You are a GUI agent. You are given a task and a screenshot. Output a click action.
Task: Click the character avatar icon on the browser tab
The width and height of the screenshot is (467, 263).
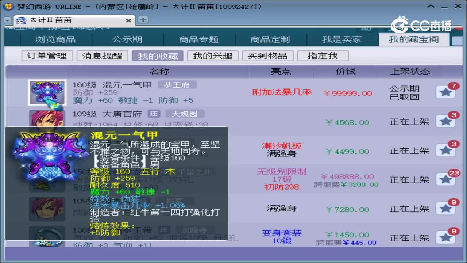[21, 20]
